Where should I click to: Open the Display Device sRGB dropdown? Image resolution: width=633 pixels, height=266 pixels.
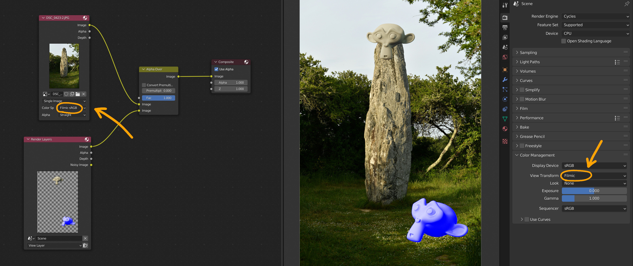pos(594,166)
